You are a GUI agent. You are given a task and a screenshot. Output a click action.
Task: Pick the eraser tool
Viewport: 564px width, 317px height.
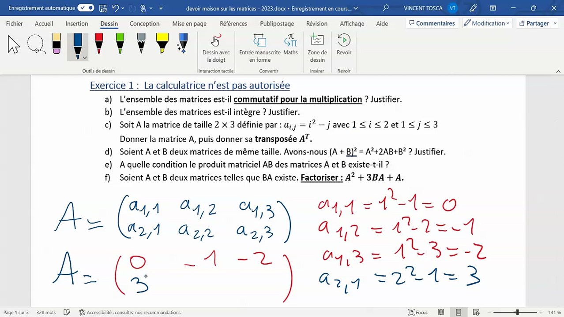click(56, 44)
